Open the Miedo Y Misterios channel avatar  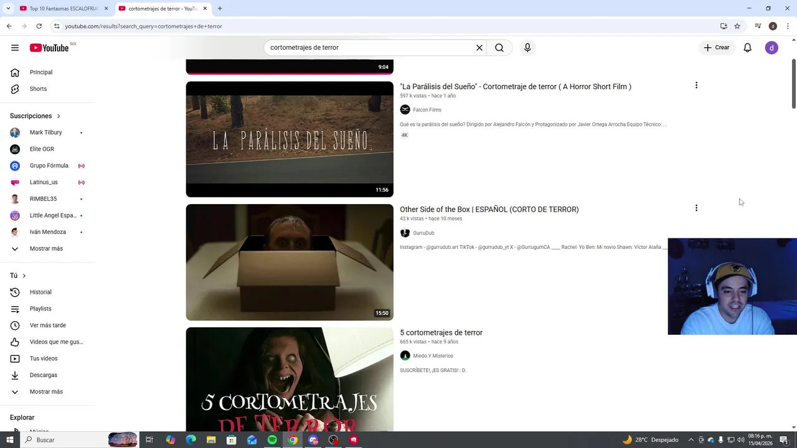tap(405, 356)
